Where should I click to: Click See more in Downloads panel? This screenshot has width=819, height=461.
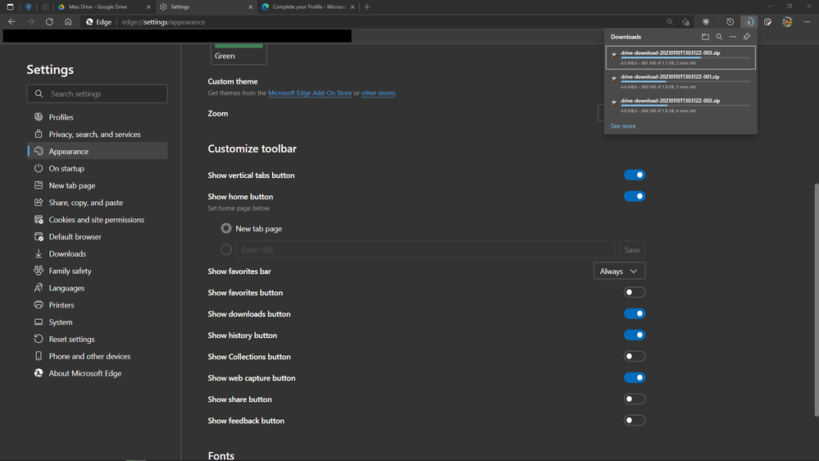pos(623,126)
